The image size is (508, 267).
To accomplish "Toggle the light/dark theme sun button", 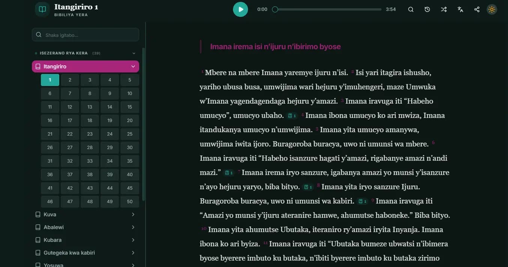I will click(x=492, y=9).
